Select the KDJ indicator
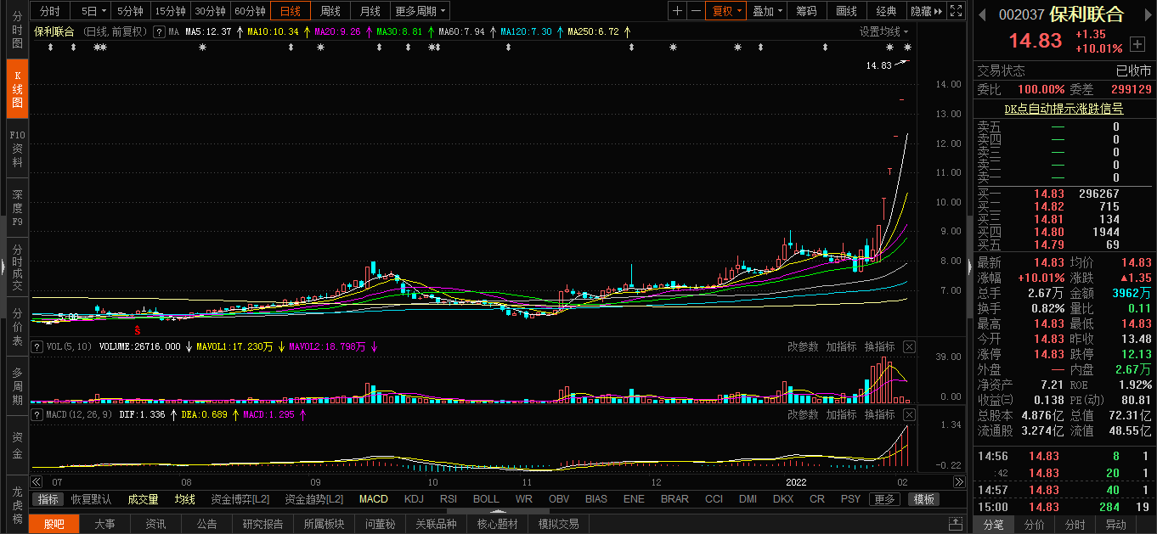 [x=414, y=499]
